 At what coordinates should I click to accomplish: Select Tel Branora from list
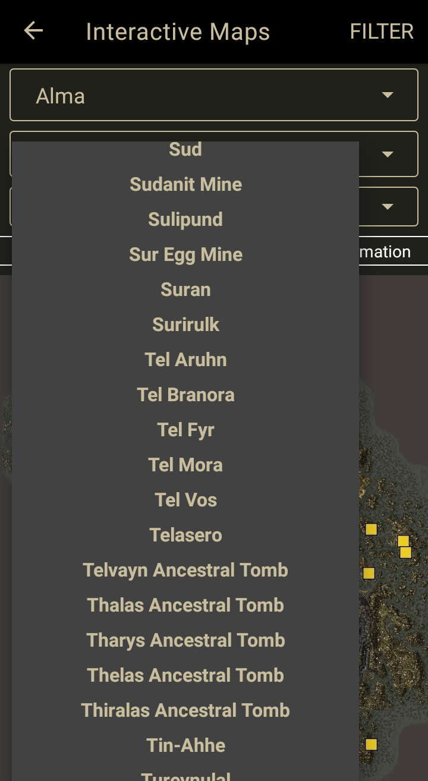(x=185, y=395)
